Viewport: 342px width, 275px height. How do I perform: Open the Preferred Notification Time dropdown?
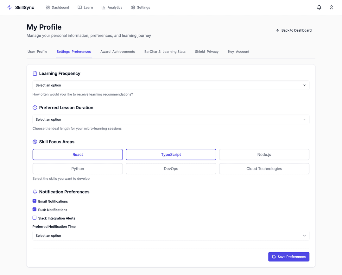(171, 236)
